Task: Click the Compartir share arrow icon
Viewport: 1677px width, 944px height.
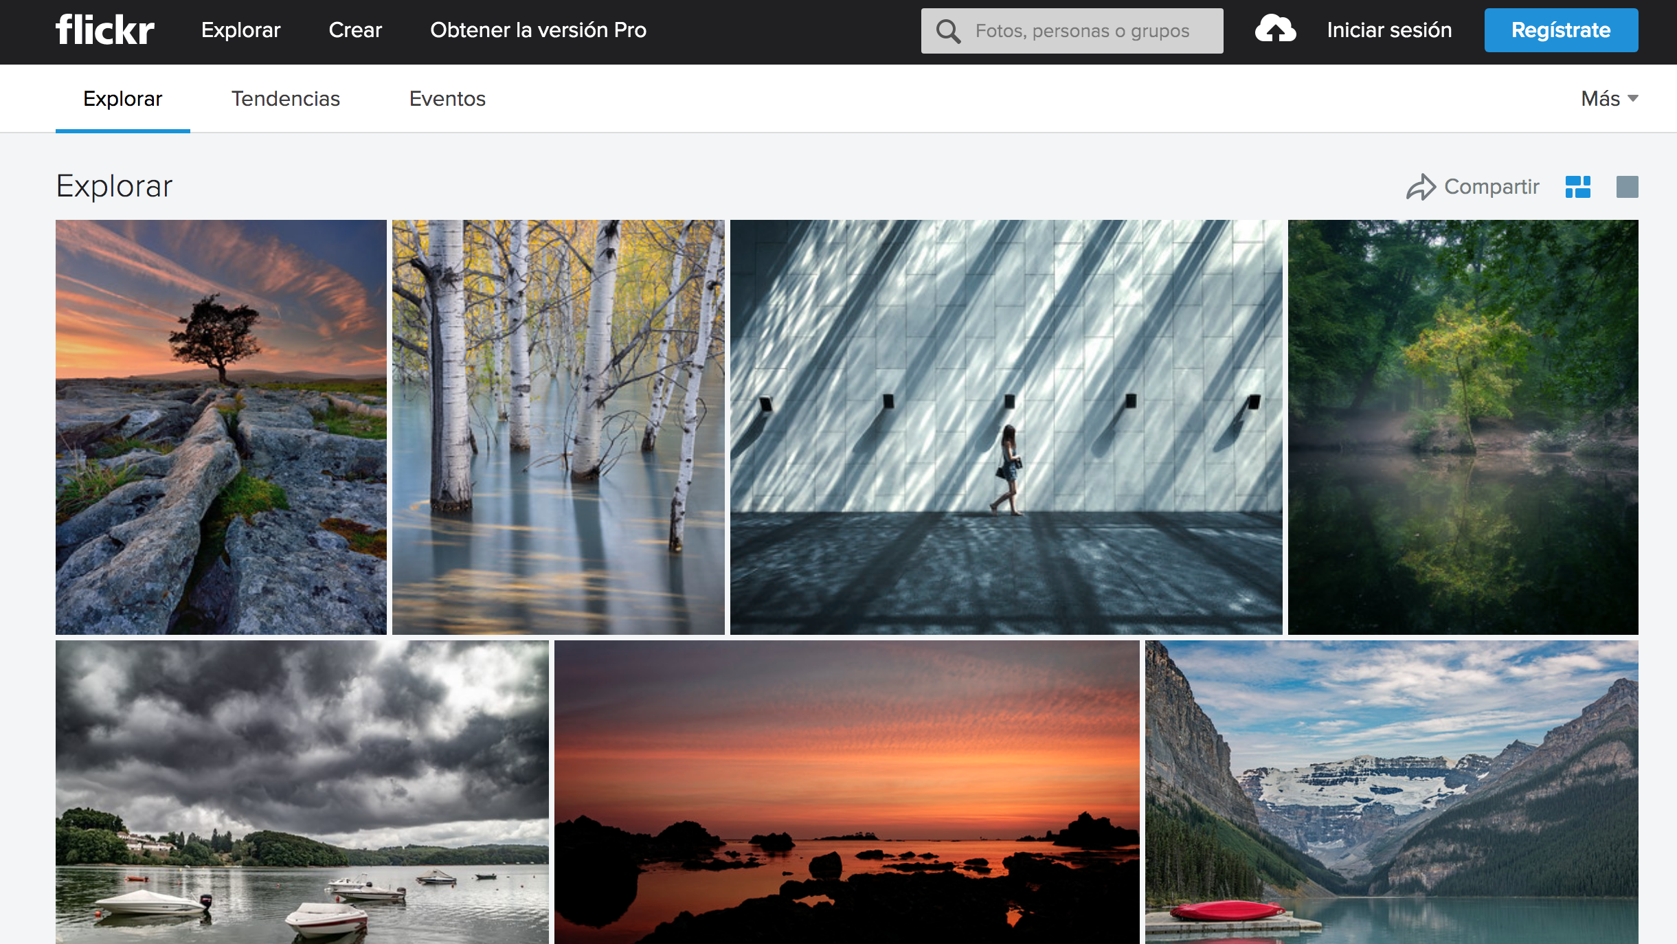Action: pos(1421,187)
